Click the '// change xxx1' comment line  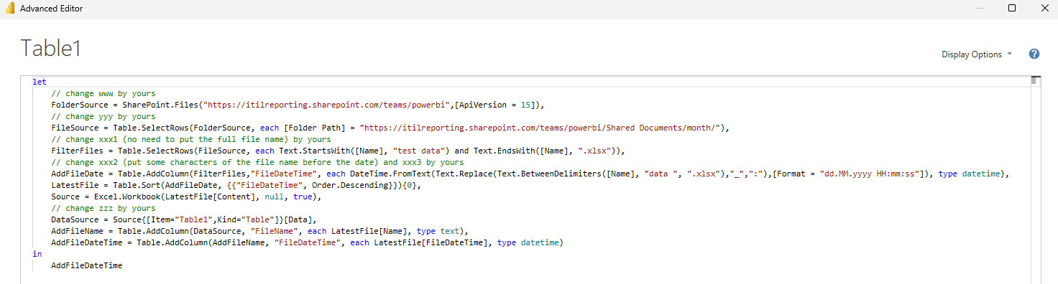pyautogui.click(x=190, y=139)
